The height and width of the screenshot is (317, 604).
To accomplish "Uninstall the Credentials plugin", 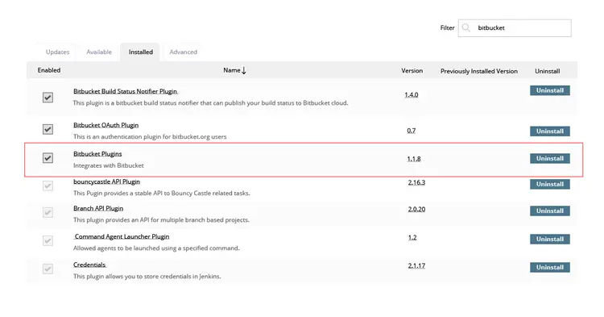I will [x=550, y=267].
